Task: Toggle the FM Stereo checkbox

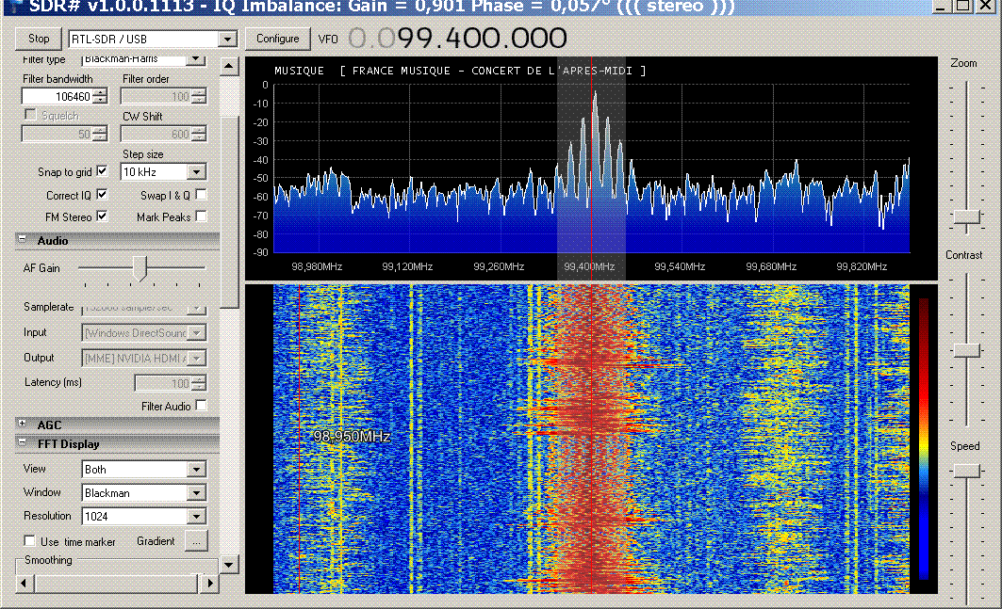Action: (x=102, y=216)
